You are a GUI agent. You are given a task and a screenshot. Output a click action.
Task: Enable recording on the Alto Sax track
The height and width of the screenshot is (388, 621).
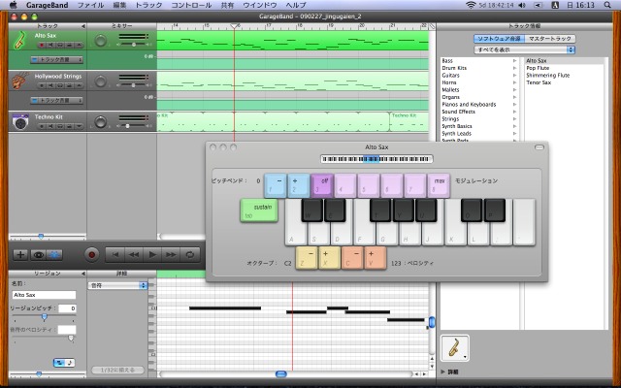pyautogui.click(x=41, y=46)
